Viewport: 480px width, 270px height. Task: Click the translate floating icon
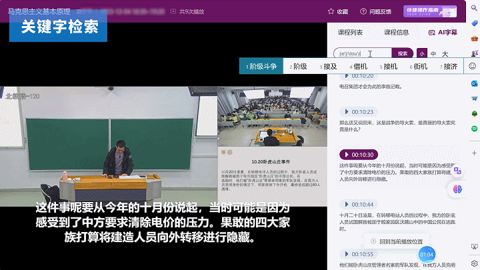point(457,171)
